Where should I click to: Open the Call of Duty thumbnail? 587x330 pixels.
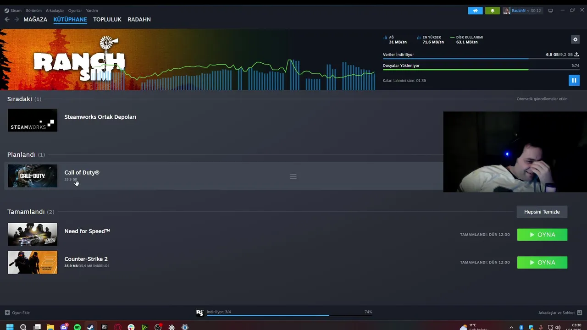pos(33,176)
